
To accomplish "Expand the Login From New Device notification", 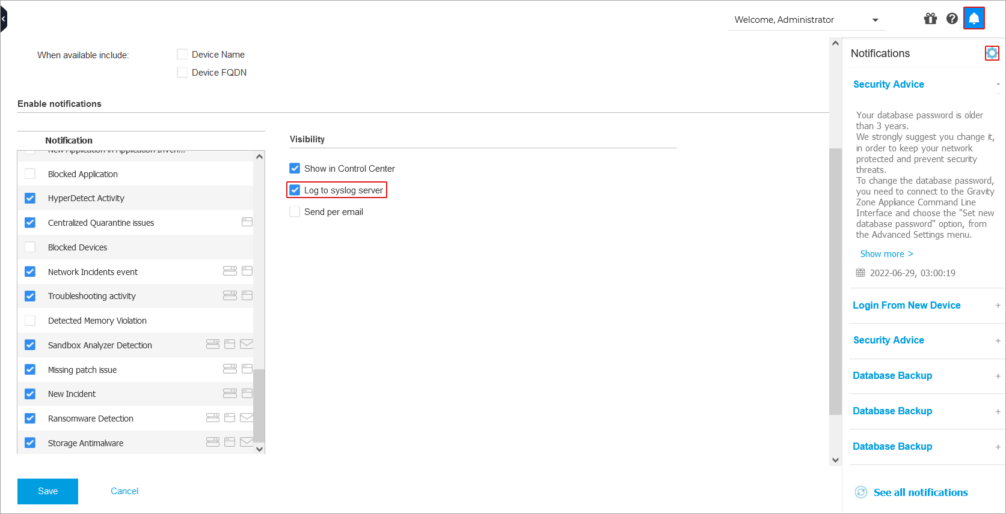I will click(x=998, y=306).
